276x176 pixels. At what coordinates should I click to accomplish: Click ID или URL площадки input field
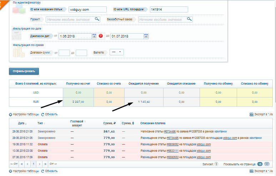coord(169,10)
